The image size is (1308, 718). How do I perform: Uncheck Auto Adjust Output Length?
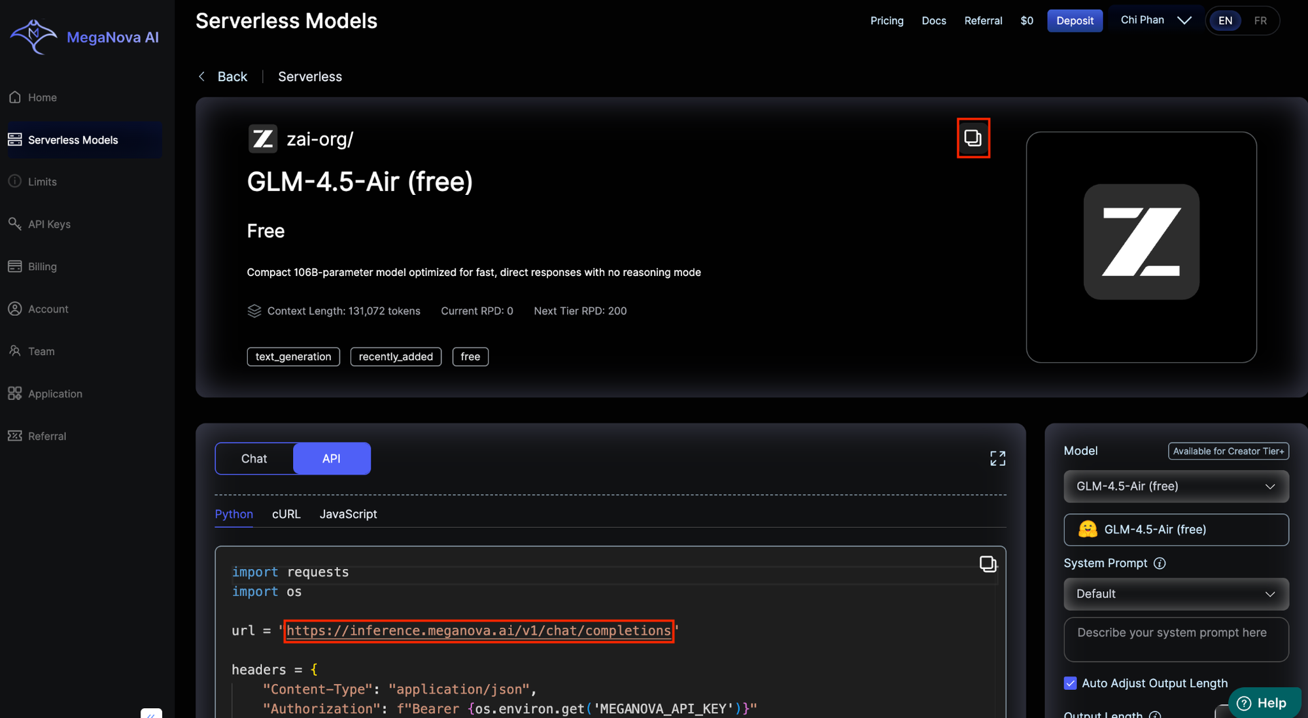(1070, 683)
